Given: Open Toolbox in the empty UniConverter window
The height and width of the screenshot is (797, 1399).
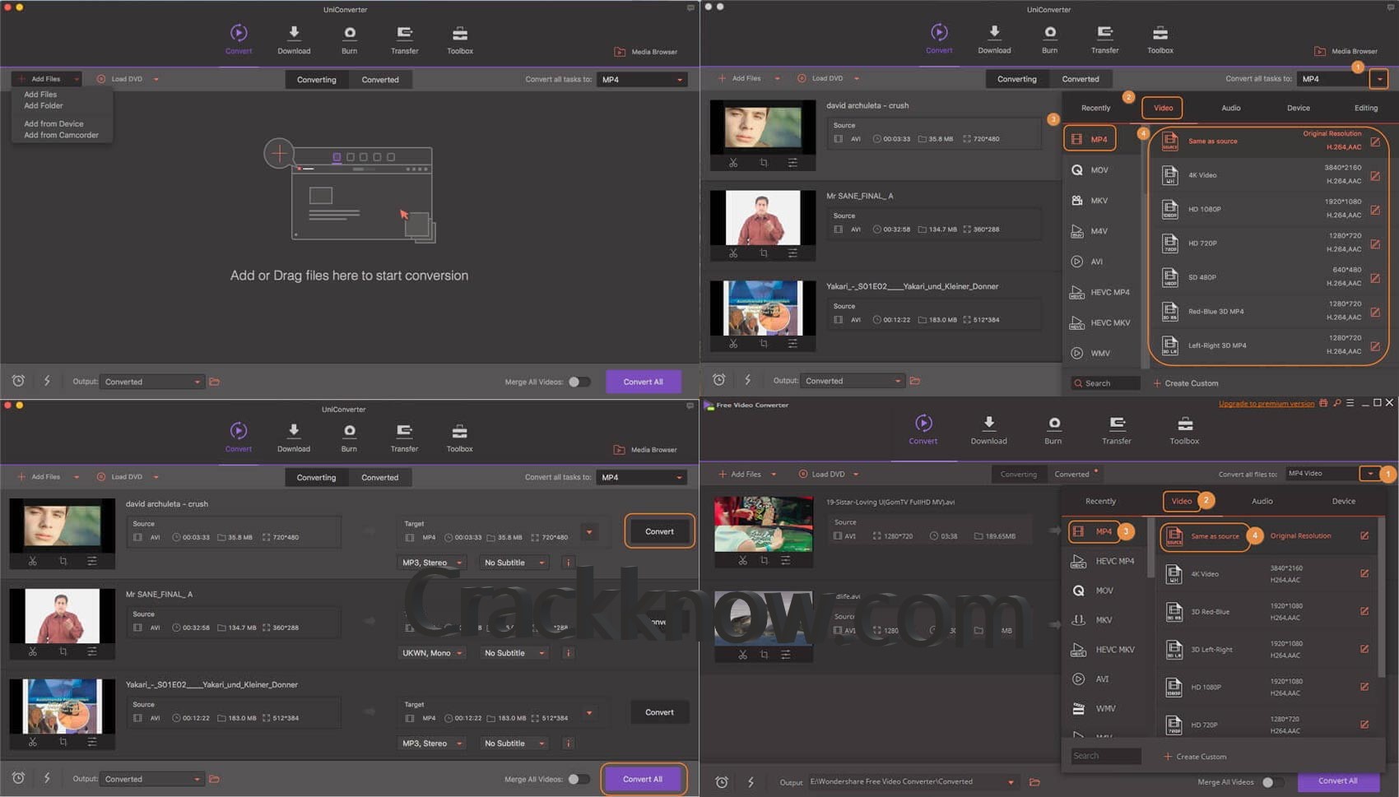Looking at the screenshot, I should point(460,39).
